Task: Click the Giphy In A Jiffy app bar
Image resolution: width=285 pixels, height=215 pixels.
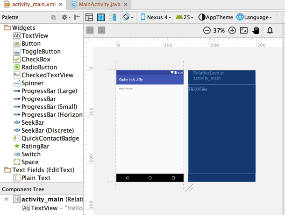Action: tap(150, 80)
